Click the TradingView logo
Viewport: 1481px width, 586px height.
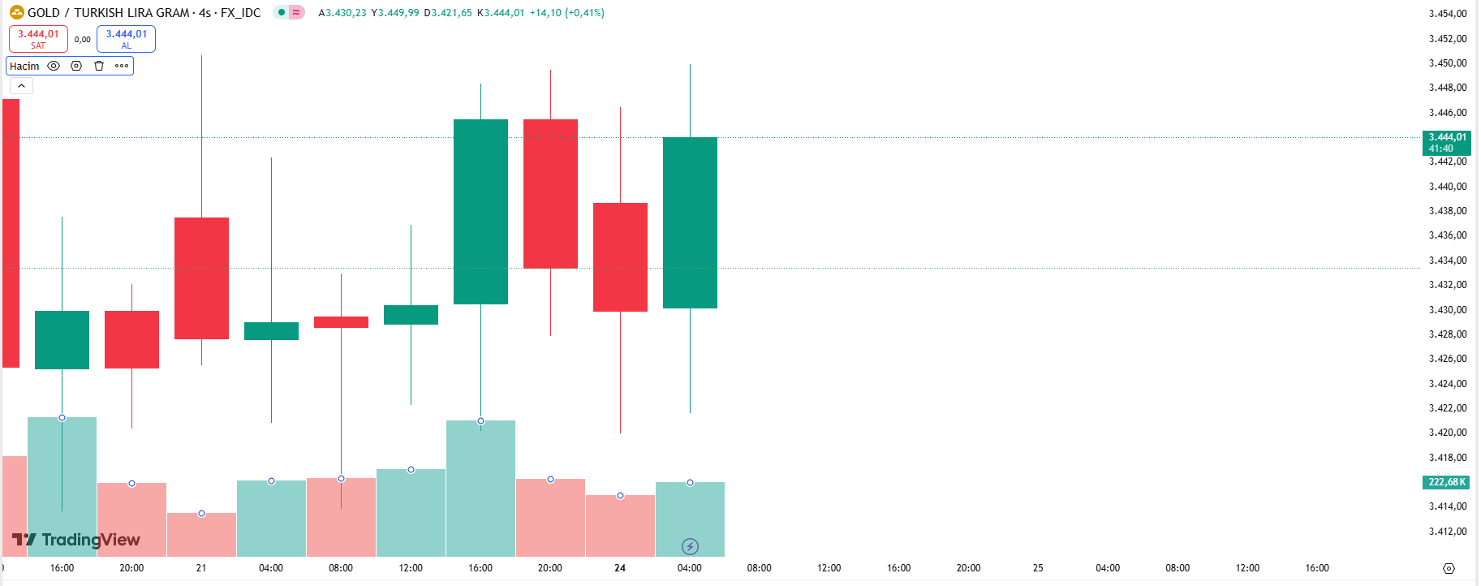76,540
